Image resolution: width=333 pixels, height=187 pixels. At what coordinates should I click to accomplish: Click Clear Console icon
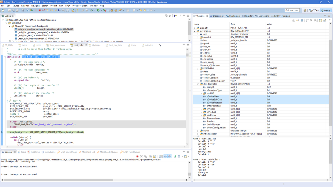151,156
